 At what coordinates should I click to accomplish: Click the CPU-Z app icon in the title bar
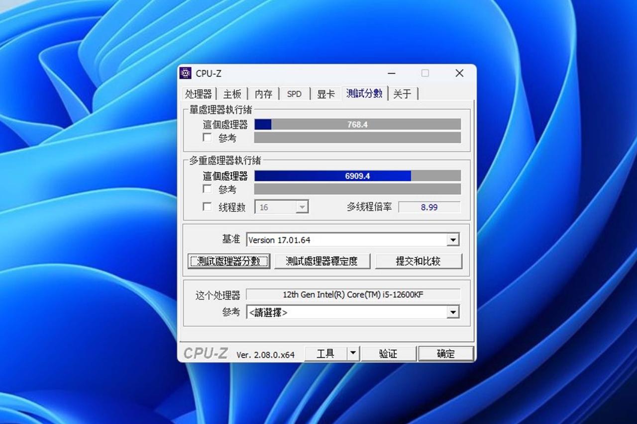click(186, 73)
